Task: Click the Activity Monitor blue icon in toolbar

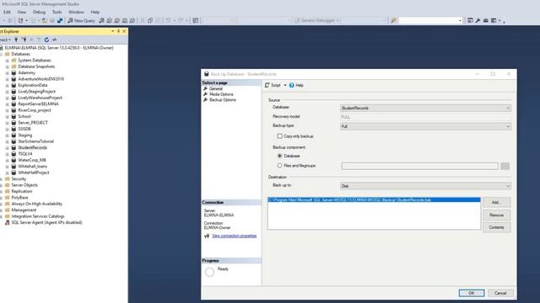Action: point(60,20)
